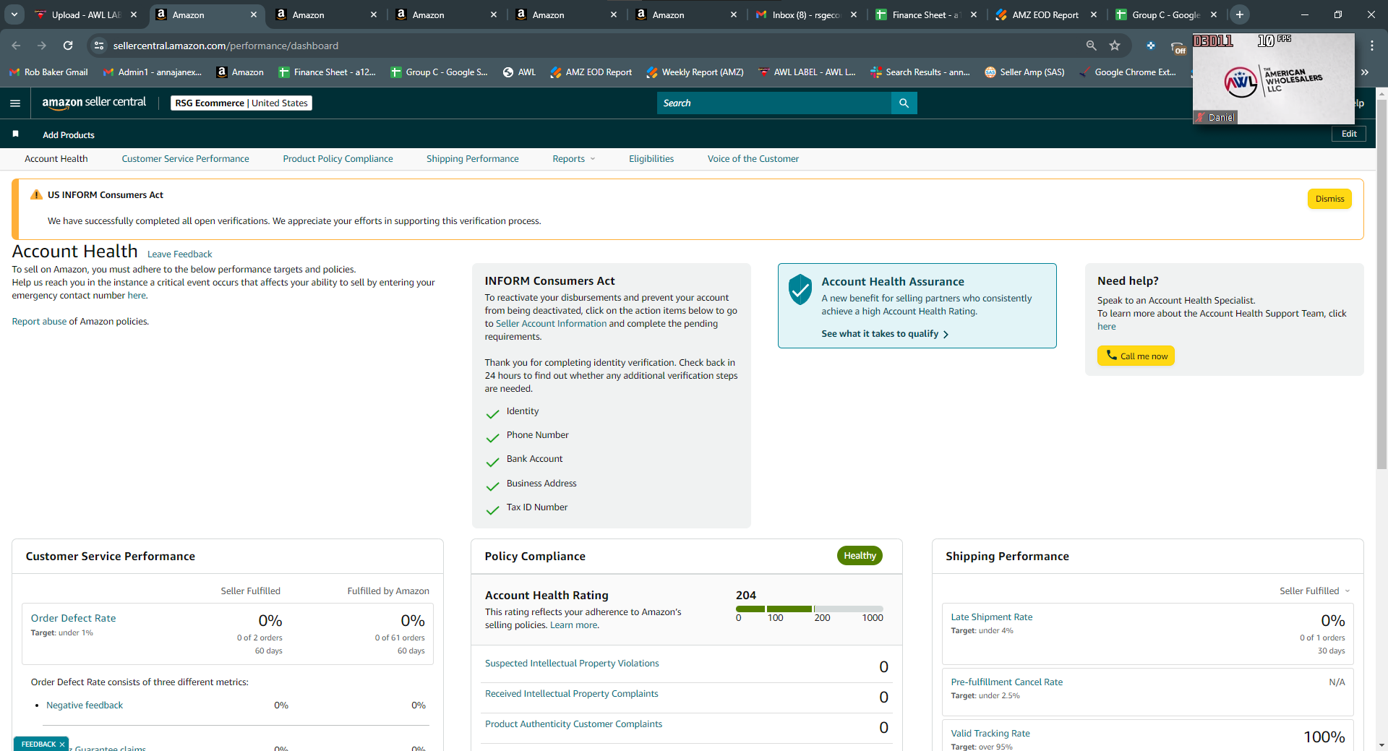The image size is (1388, 751).
Task: Switch to the AMZ EOD Report tab
Action: click(x=1045, y=14)
